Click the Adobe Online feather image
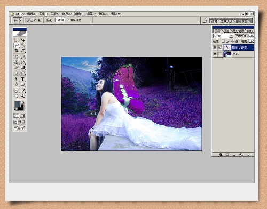This screenshot has height=209, width=267. [x=20, y=34]
